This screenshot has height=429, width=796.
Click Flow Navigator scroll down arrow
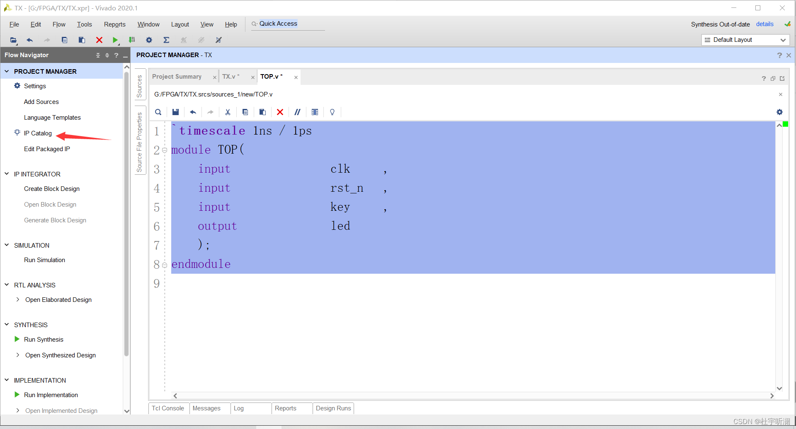click(x=127, y=411)
